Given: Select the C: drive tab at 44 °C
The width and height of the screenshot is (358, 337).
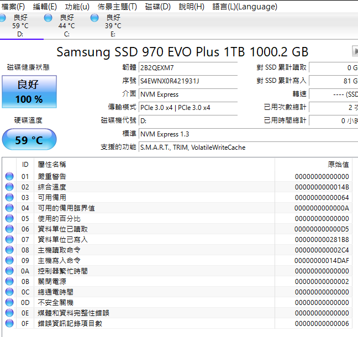Looking at the screenshot, I should coord(67,25).
